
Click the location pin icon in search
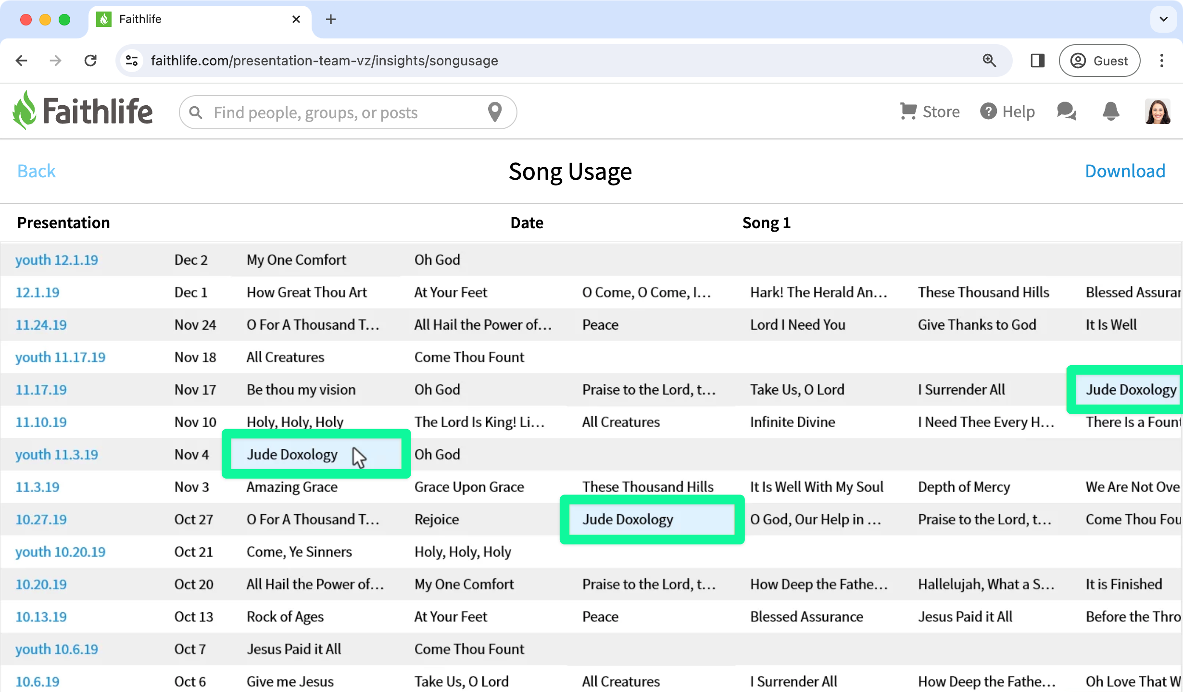click(495, 112)
